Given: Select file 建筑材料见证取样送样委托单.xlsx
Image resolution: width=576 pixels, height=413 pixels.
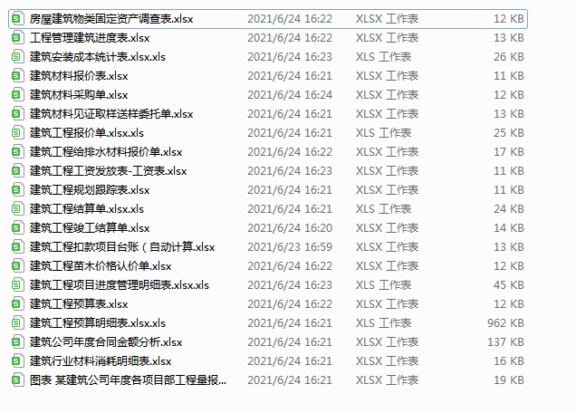Looking at the screenshot, I should 111,114.
